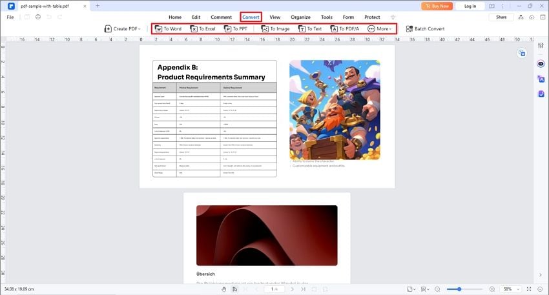Viewport: 549px width, 295px height.
Task: Open the three-dot more options menu
Action: pos(502,6)
